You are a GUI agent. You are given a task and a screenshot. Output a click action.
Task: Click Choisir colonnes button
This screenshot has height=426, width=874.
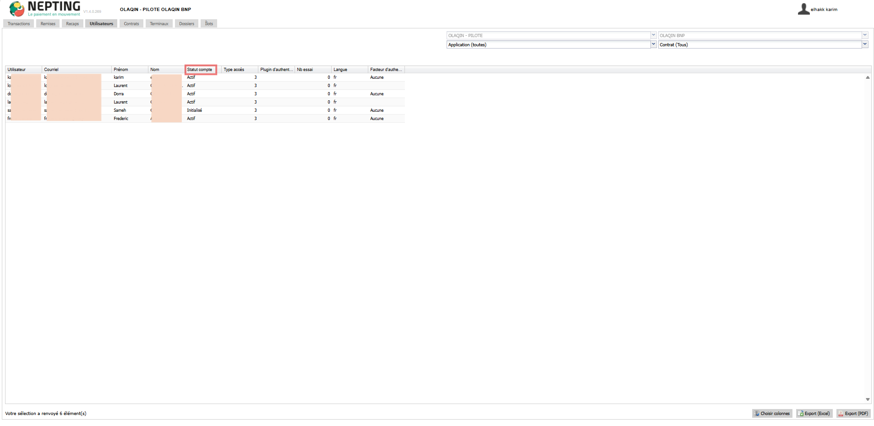coord(772,414)
